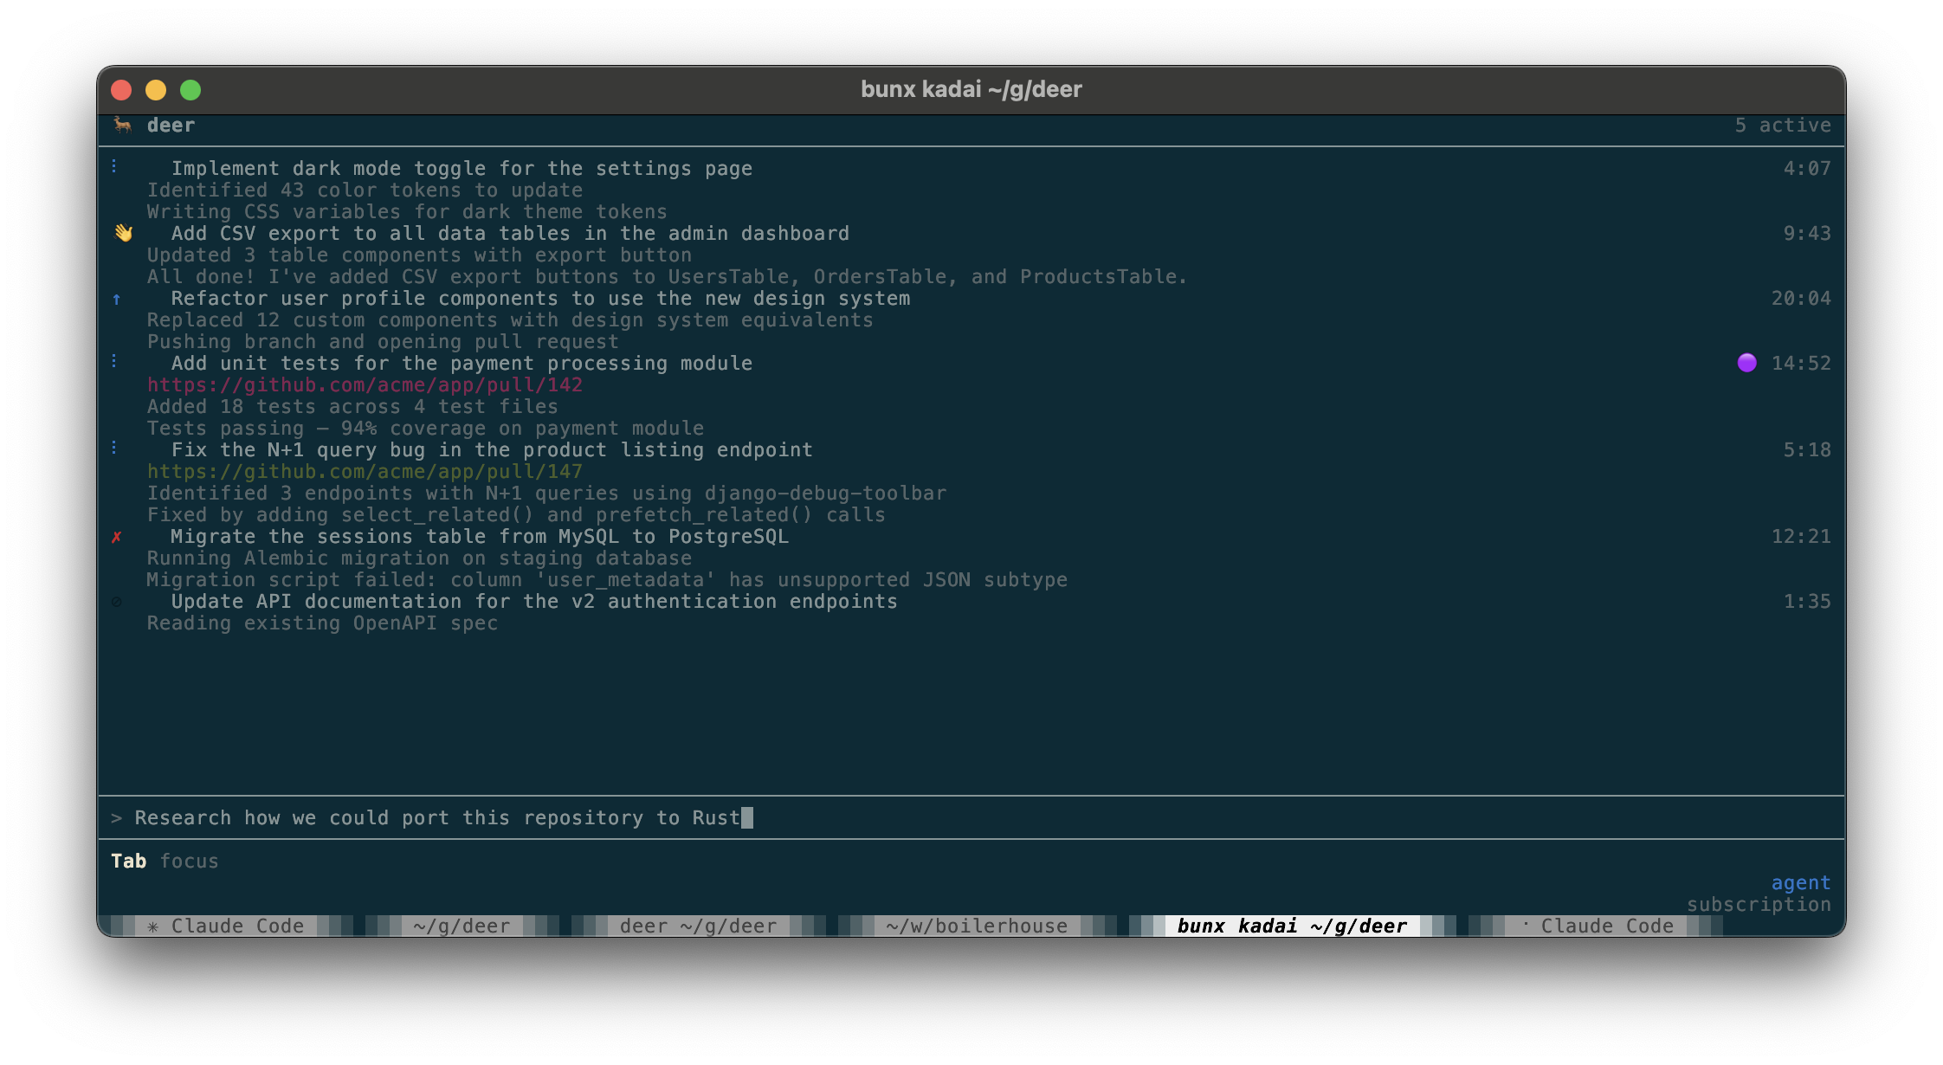Click the blue up-arrow status icon beside Refactor task
Image resolution: width=1943 pixels, height=1065 pixels.
(117, 299)
